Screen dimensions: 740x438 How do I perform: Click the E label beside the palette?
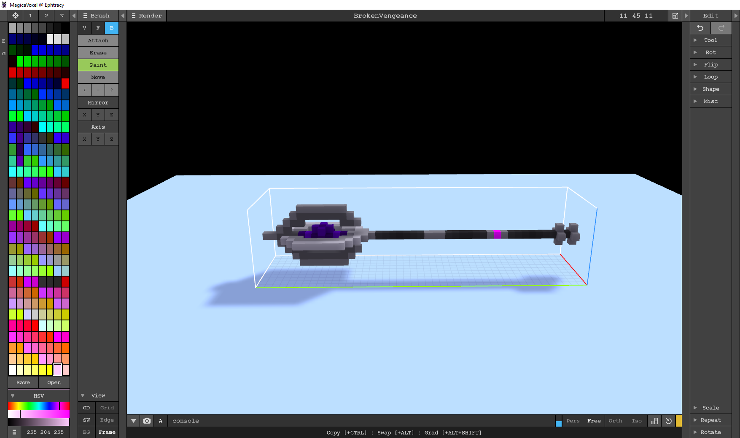tap(4, 41)
